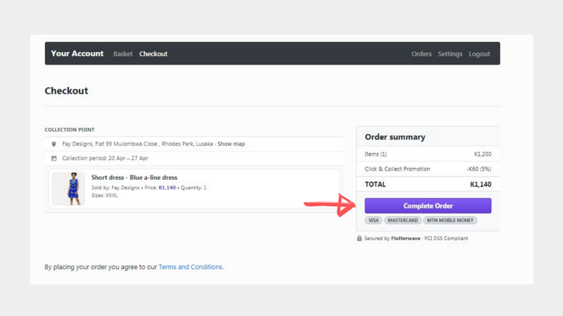Click the Complete Order button

[x=428, y=206]
